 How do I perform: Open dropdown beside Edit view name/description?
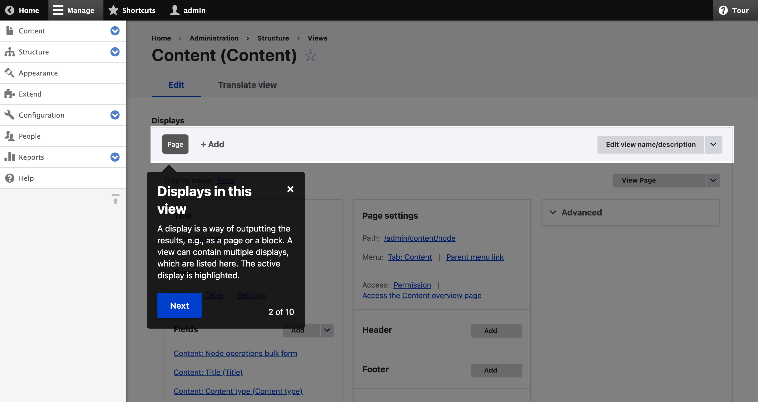click(713, 144)
